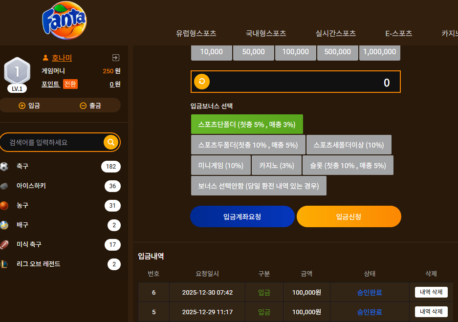Click the 전환 point conversion button
The image size is (458, 322).
click(x=70, y=84)
